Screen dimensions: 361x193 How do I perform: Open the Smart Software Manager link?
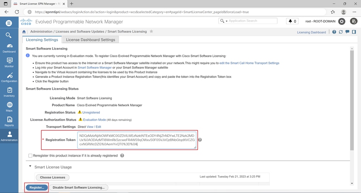pos(95,68)
